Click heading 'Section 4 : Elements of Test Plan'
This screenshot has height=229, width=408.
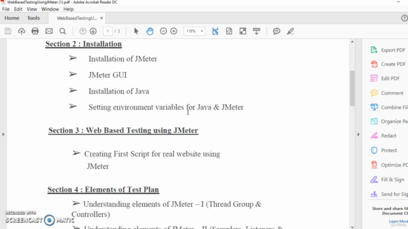pyautogui.click(x=103, y=190)
